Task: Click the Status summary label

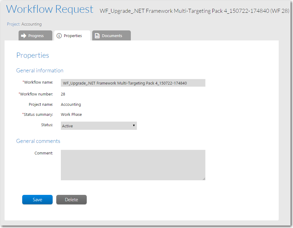Action: point(37,115)
